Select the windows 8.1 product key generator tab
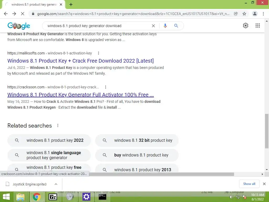 tap(34, 5)
